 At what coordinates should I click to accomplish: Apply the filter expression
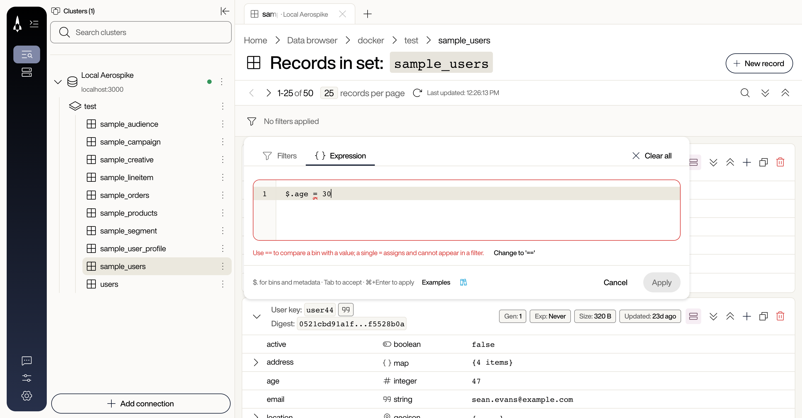[x=662, y=282]
